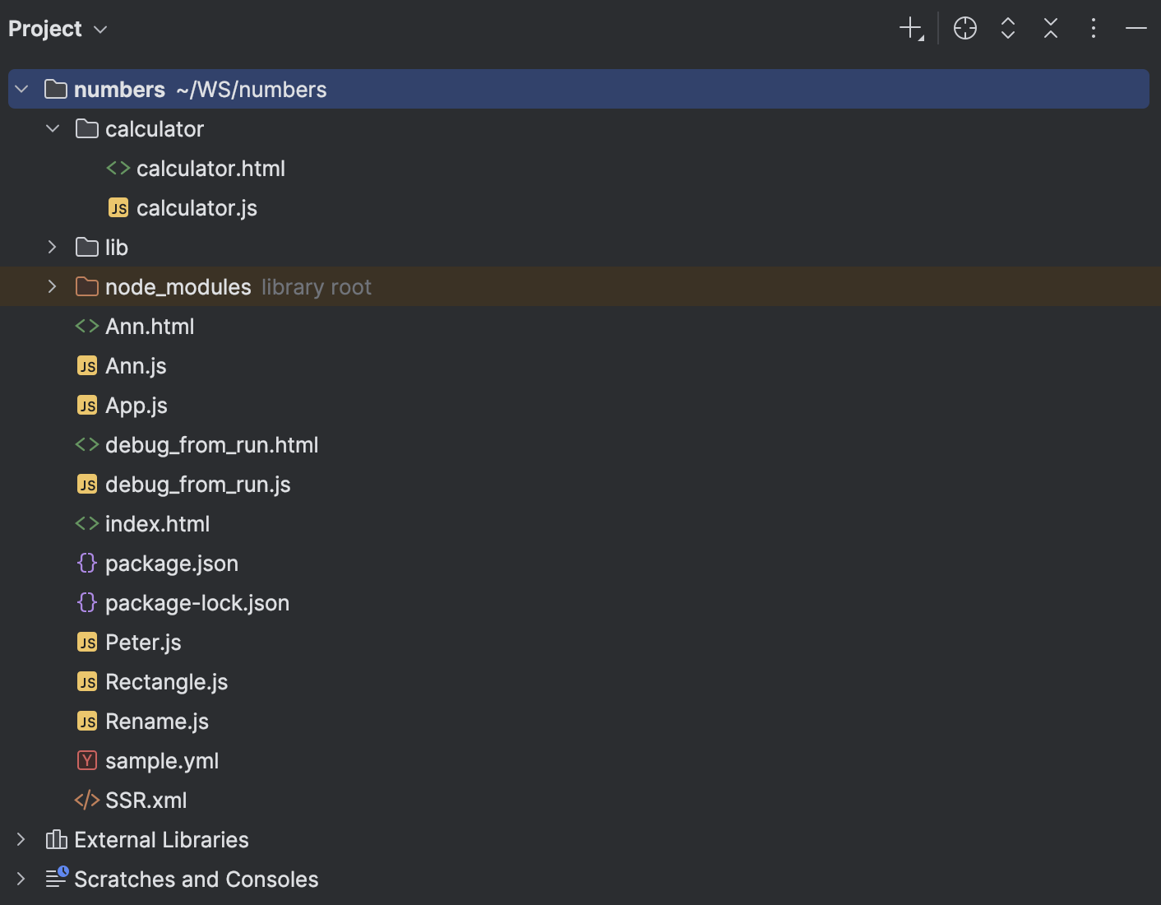Viewport: 1161px width, 905px height.
Task: Click the JSON braces icon of package.json
Action: tap(87, 563)
